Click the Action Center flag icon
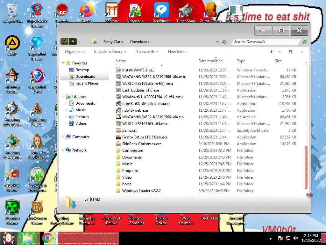This screenshot has width=326, height=245. pyautogui.click(x=280, y=238)
